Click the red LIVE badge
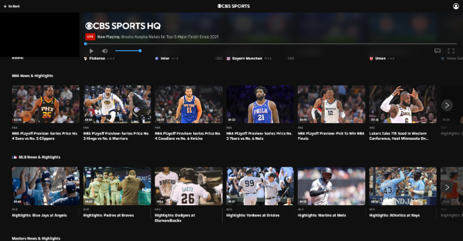Image resolution: width=463 pixels, height=241 pixels. click(90, 36)
